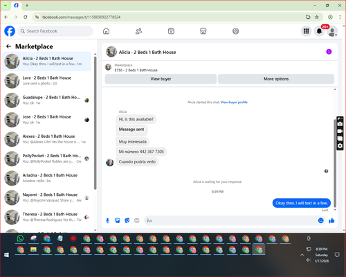
Task: Open the Chrome three-dot menu
Action: (340, 17)
